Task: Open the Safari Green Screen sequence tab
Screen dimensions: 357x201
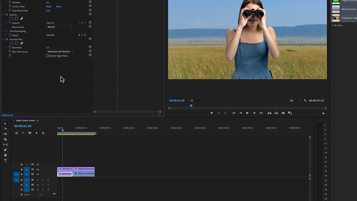Action: click(25, 120)
